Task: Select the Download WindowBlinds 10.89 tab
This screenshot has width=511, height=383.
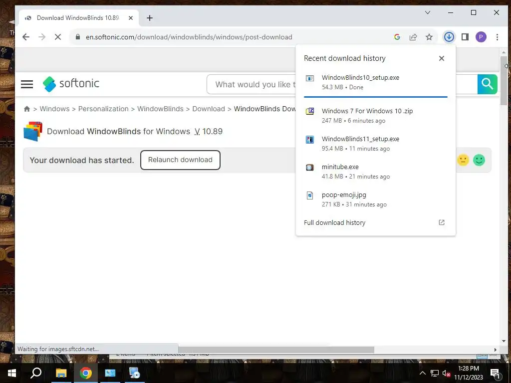Action: click(x=79, y=18)
